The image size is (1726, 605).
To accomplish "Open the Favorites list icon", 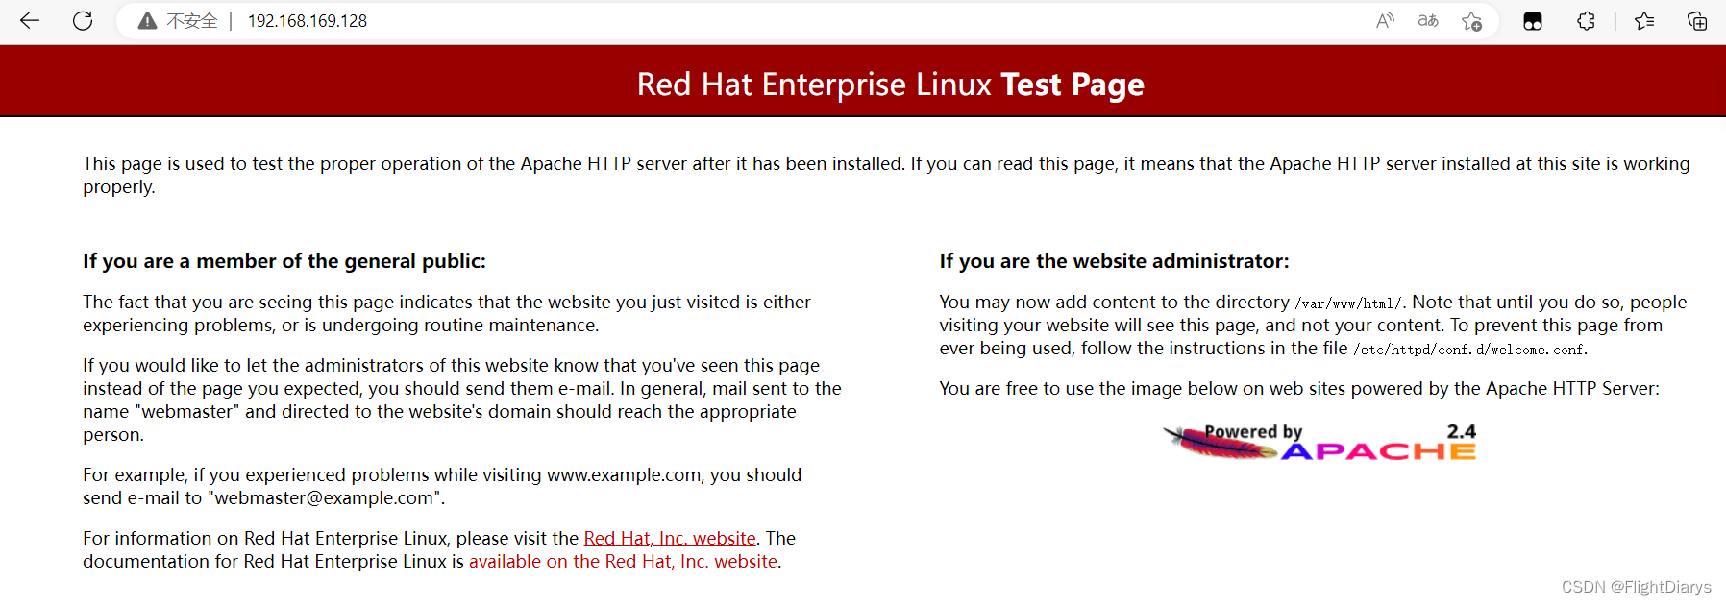I will (1644, 20).
